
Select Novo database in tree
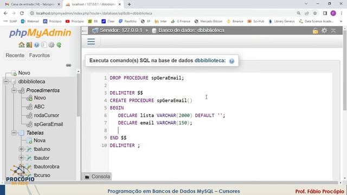(x=24, y=73)
